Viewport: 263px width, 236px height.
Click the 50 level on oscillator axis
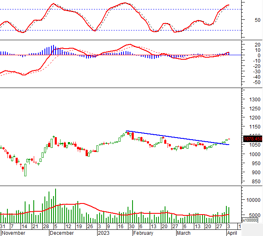[x=257, y=20]
